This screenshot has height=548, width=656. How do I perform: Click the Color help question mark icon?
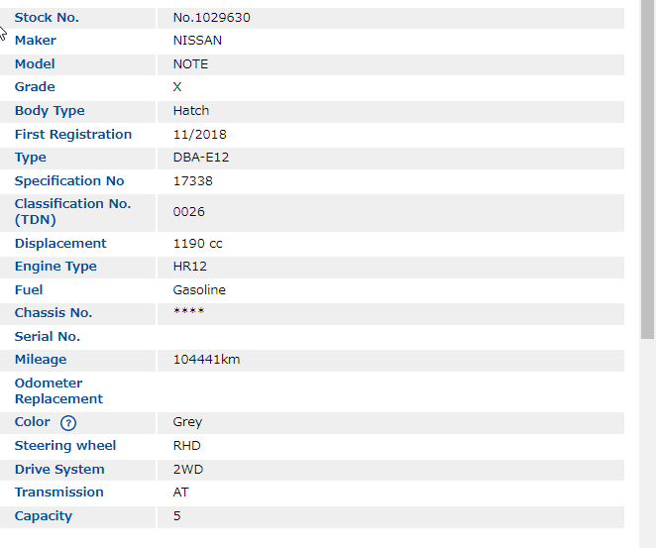click(x=68, y=423)
